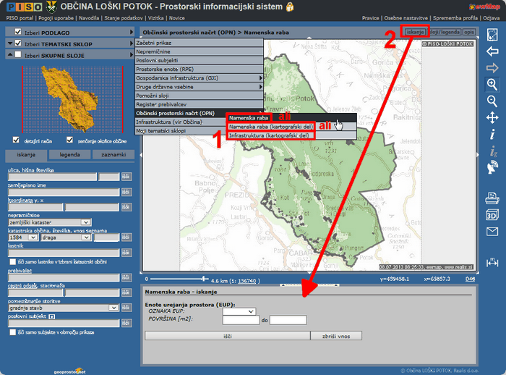Open the OZNAKA EUP dropdown

point(239,311)
